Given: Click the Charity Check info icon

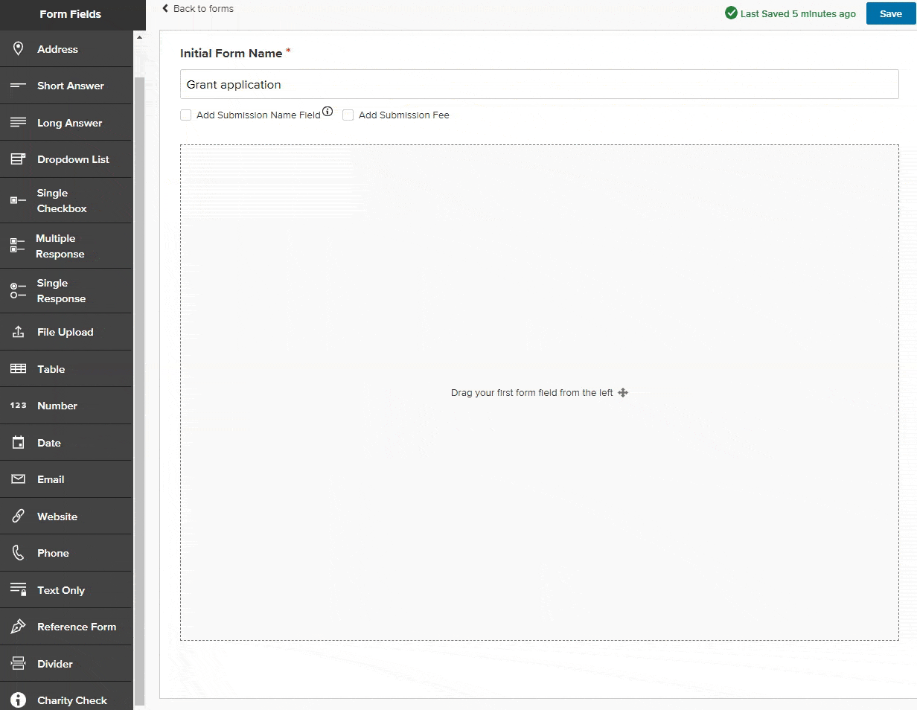Looking at the screenshot, I should (19, 700).
